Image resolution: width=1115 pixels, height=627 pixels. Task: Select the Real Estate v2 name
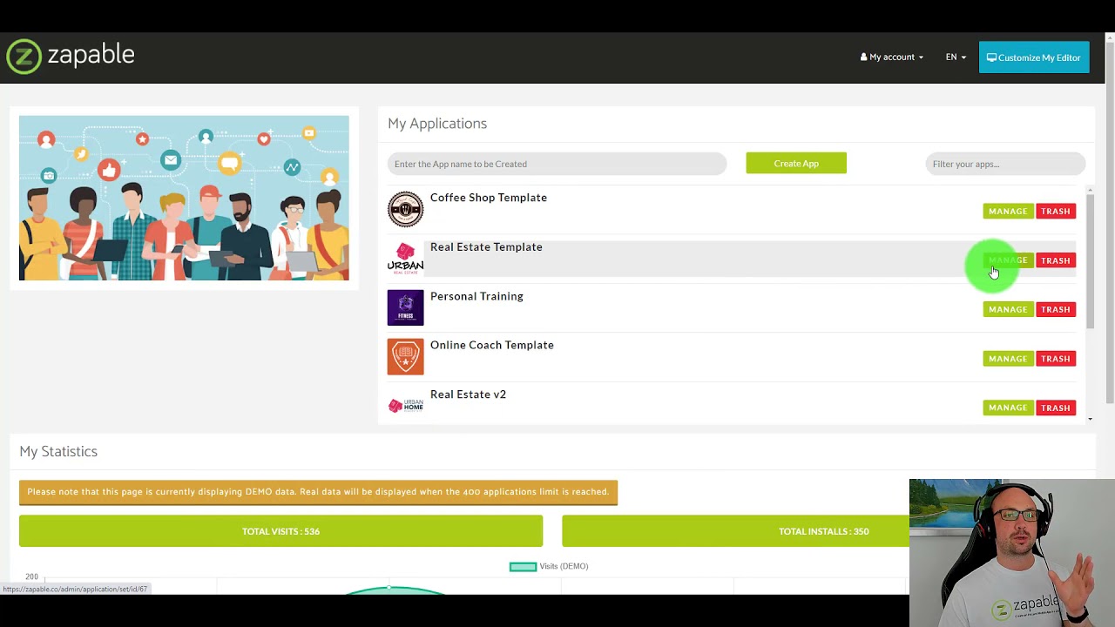[x=468, y=394]
